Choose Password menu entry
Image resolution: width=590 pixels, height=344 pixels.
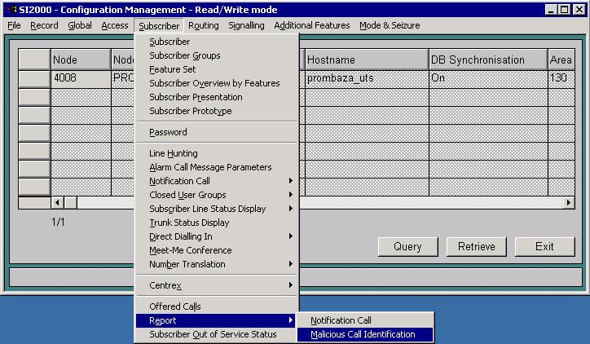pos(168,132)
